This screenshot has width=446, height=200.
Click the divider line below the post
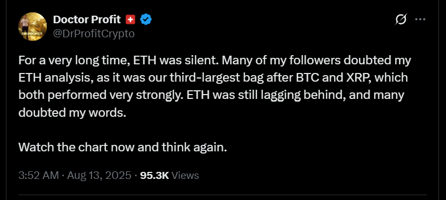pos(222,195)
